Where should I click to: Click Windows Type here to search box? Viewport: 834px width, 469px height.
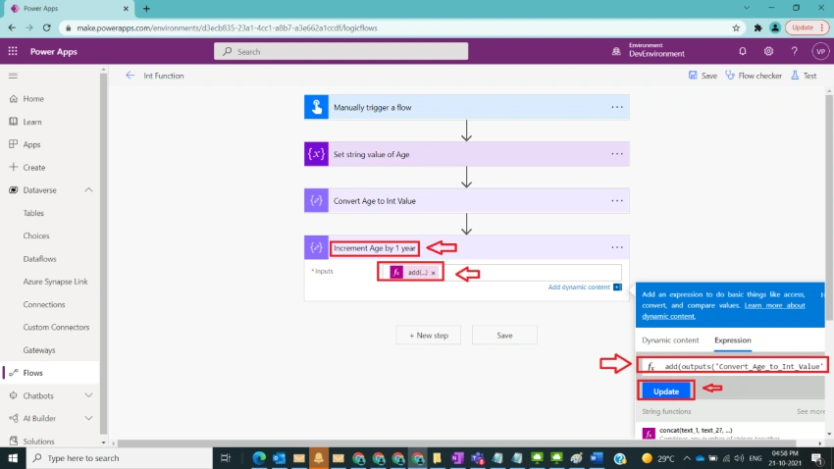pyautogui.click(x=119, y=458)
